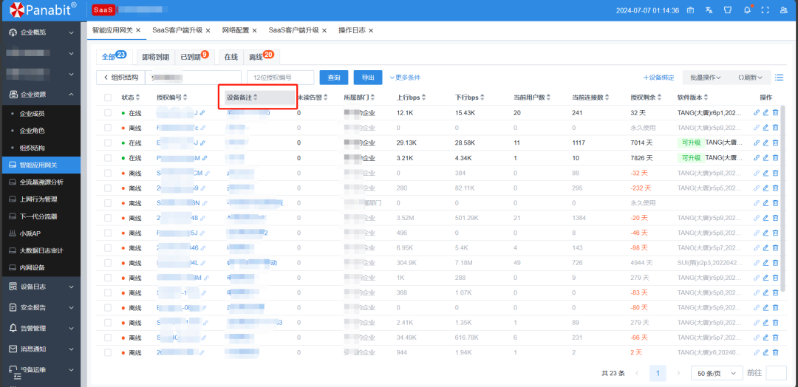Click the 查询 button

[x=334, y=78]
